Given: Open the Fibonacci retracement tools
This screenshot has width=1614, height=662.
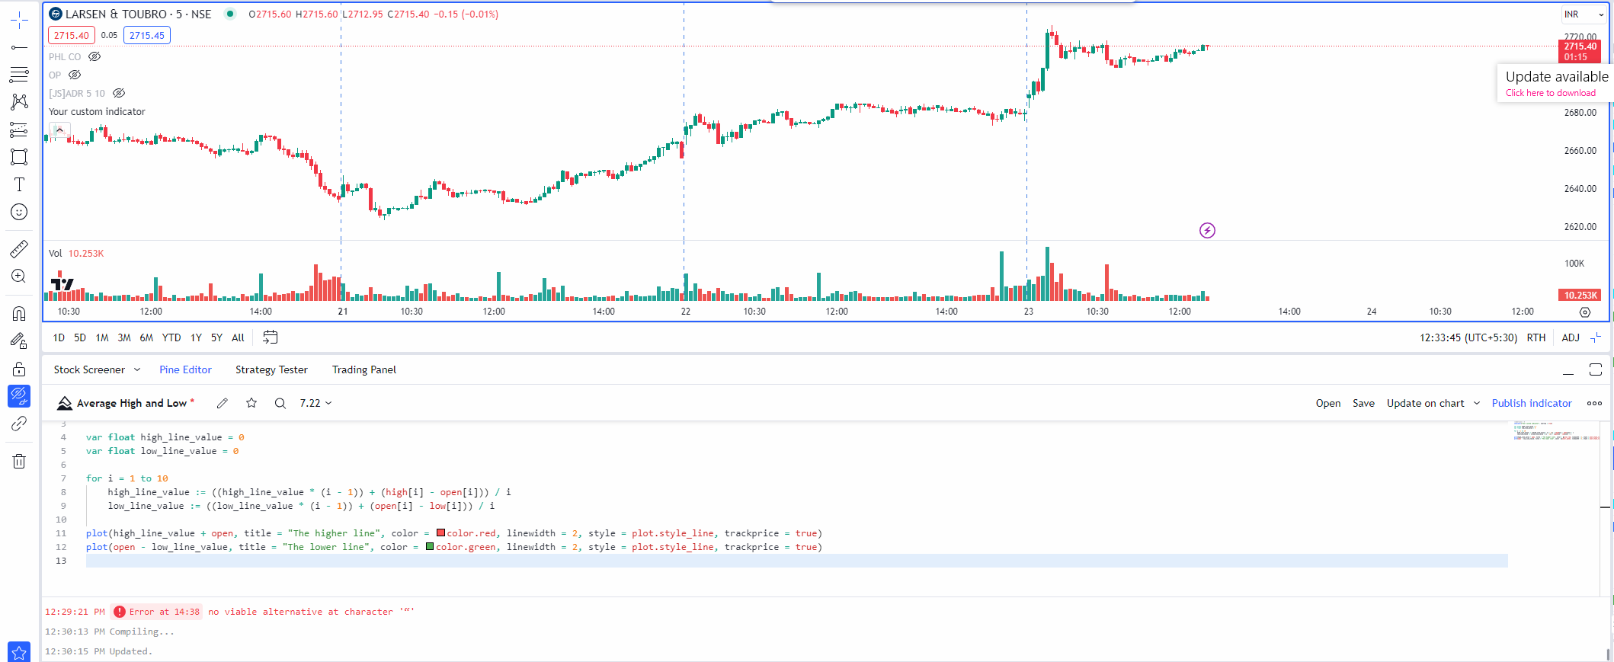Looking at the screenshot, I should click(x=19, y=75).
